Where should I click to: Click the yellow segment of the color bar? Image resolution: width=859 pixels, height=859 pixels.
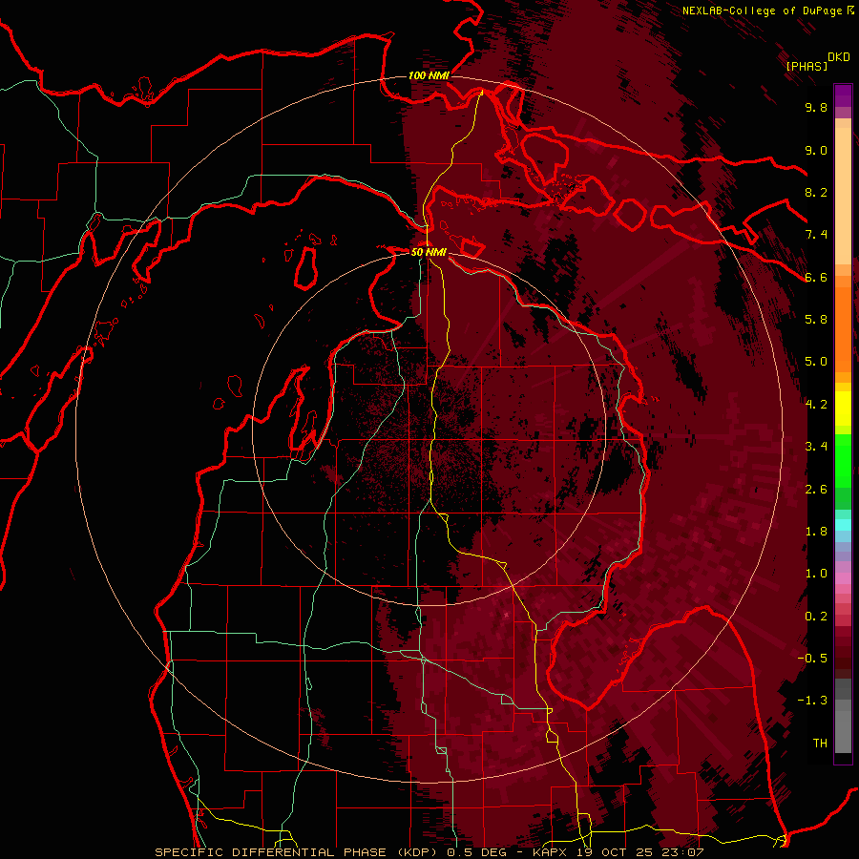pyautogui.click(x=843, y=409)
